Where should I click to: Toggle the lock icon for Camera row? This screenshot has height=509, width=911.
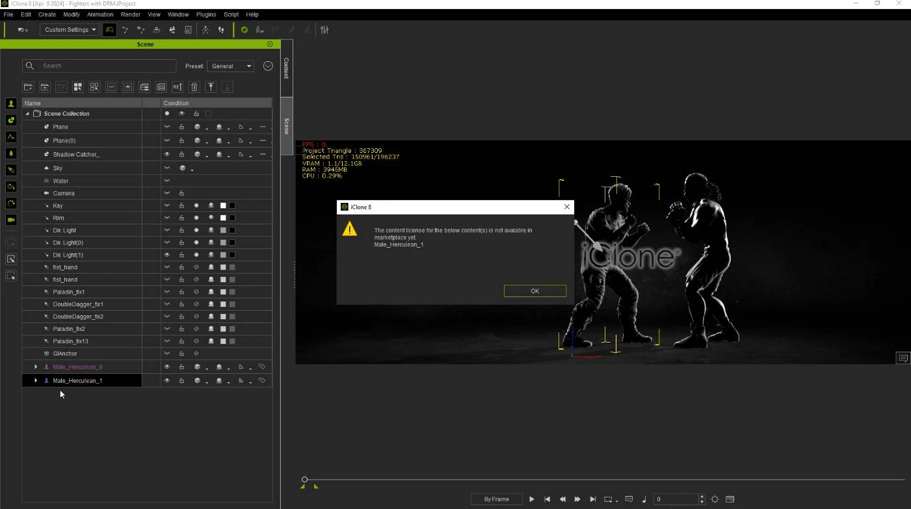pyautogui.click(x=181, y=193)
